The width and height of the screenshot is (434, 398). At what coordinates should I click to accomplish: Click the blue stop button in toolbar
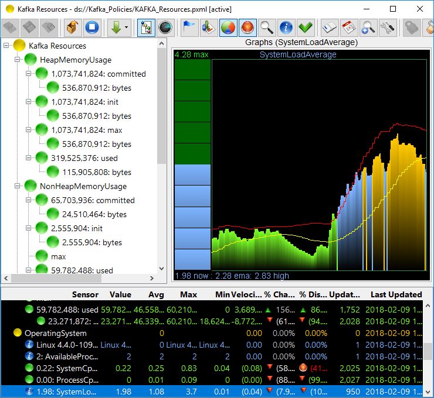point(92,28)
